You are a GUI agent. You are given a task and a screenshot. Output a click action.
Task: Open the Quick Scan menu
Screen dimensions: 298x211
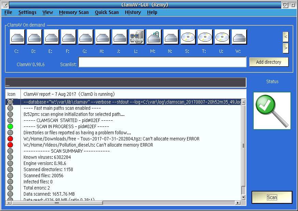107,12
